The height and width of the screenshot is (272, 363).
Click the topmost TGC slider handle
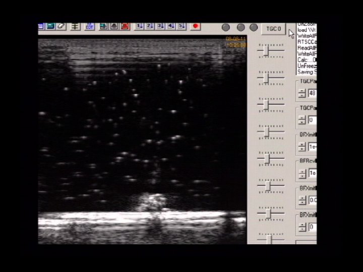pyautogui.click(x=266, y=50)
